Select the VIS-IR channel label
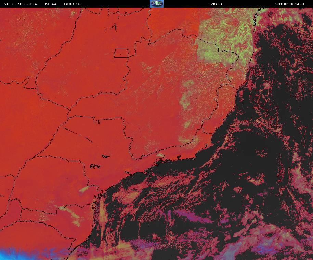 pos(216,4)
